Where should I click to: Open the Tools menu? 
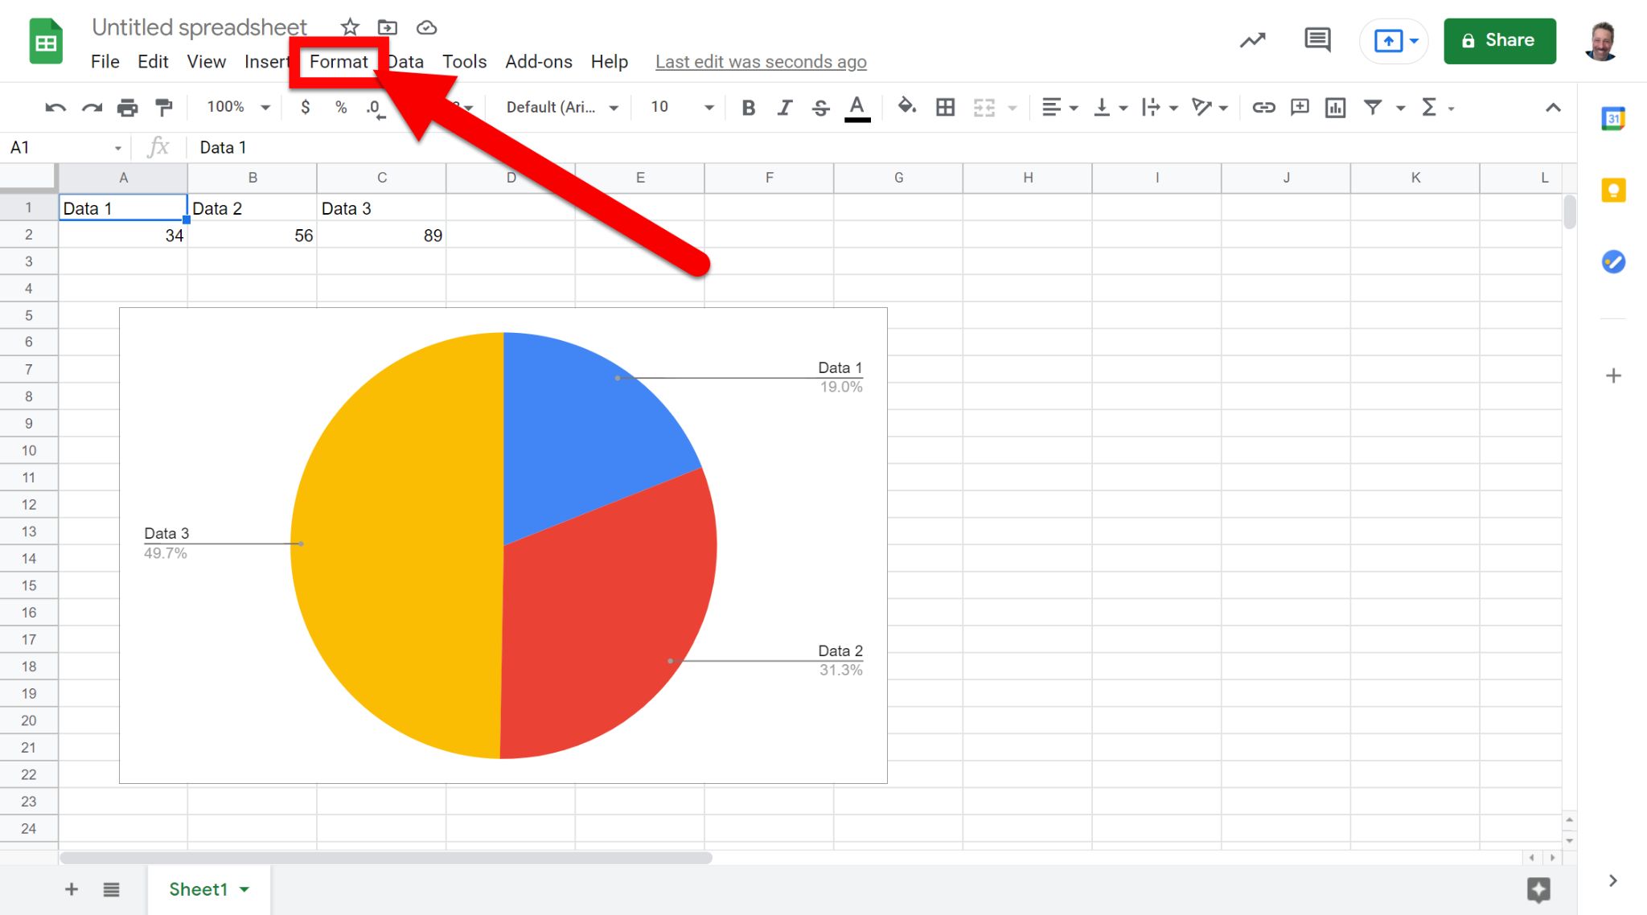coord(464,62)
